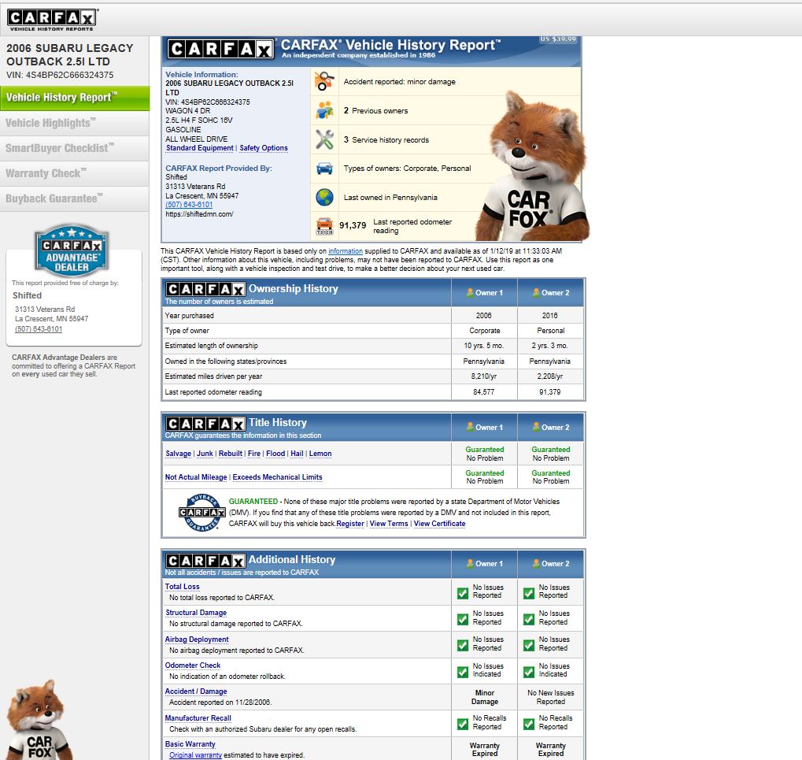802x760 pixels.
Task: Click the globe icon beside Last owned in Pennsylvania
Action: (x=324, y=197)
